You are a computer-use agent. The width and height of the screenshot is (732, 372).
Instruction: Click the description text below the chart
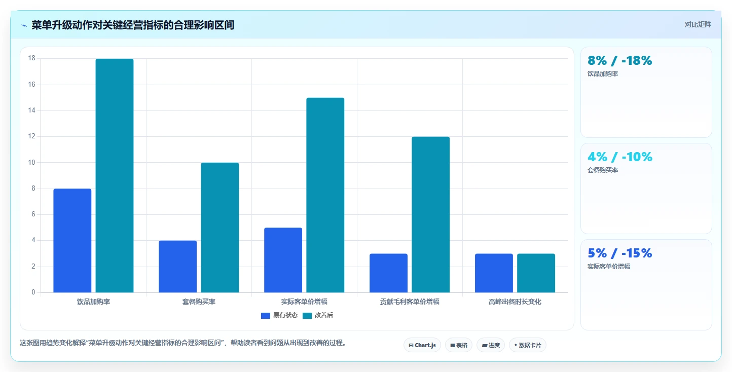pyautogui.click(x=185, y=343)
